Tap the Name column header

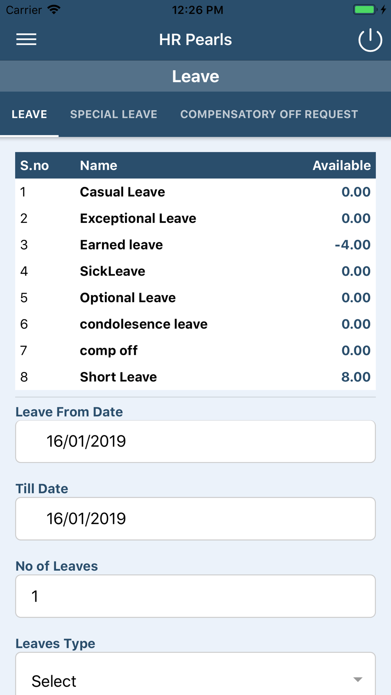click(x=99, y=165)
